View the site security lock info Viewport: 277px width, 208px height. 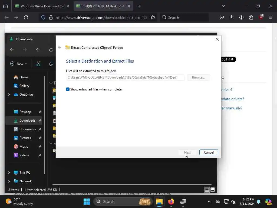pos(51,17)
